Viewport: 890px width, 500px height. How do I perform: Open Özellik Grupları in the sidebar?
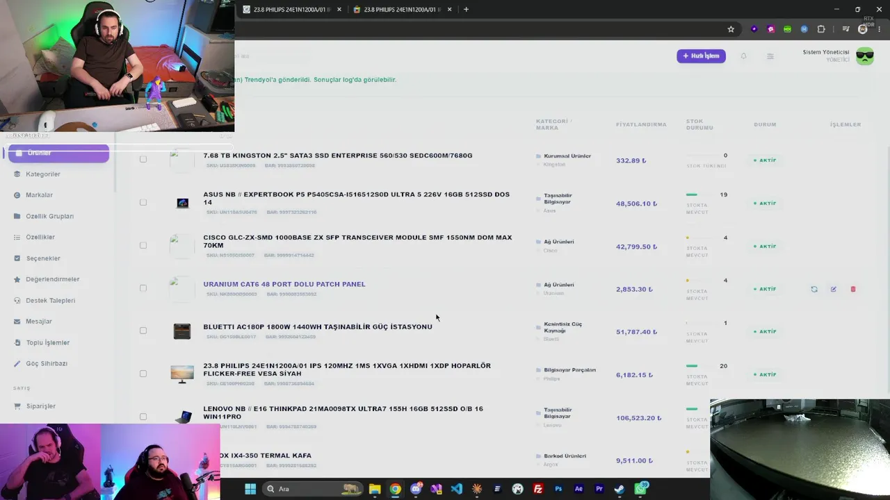click(49, 216)
